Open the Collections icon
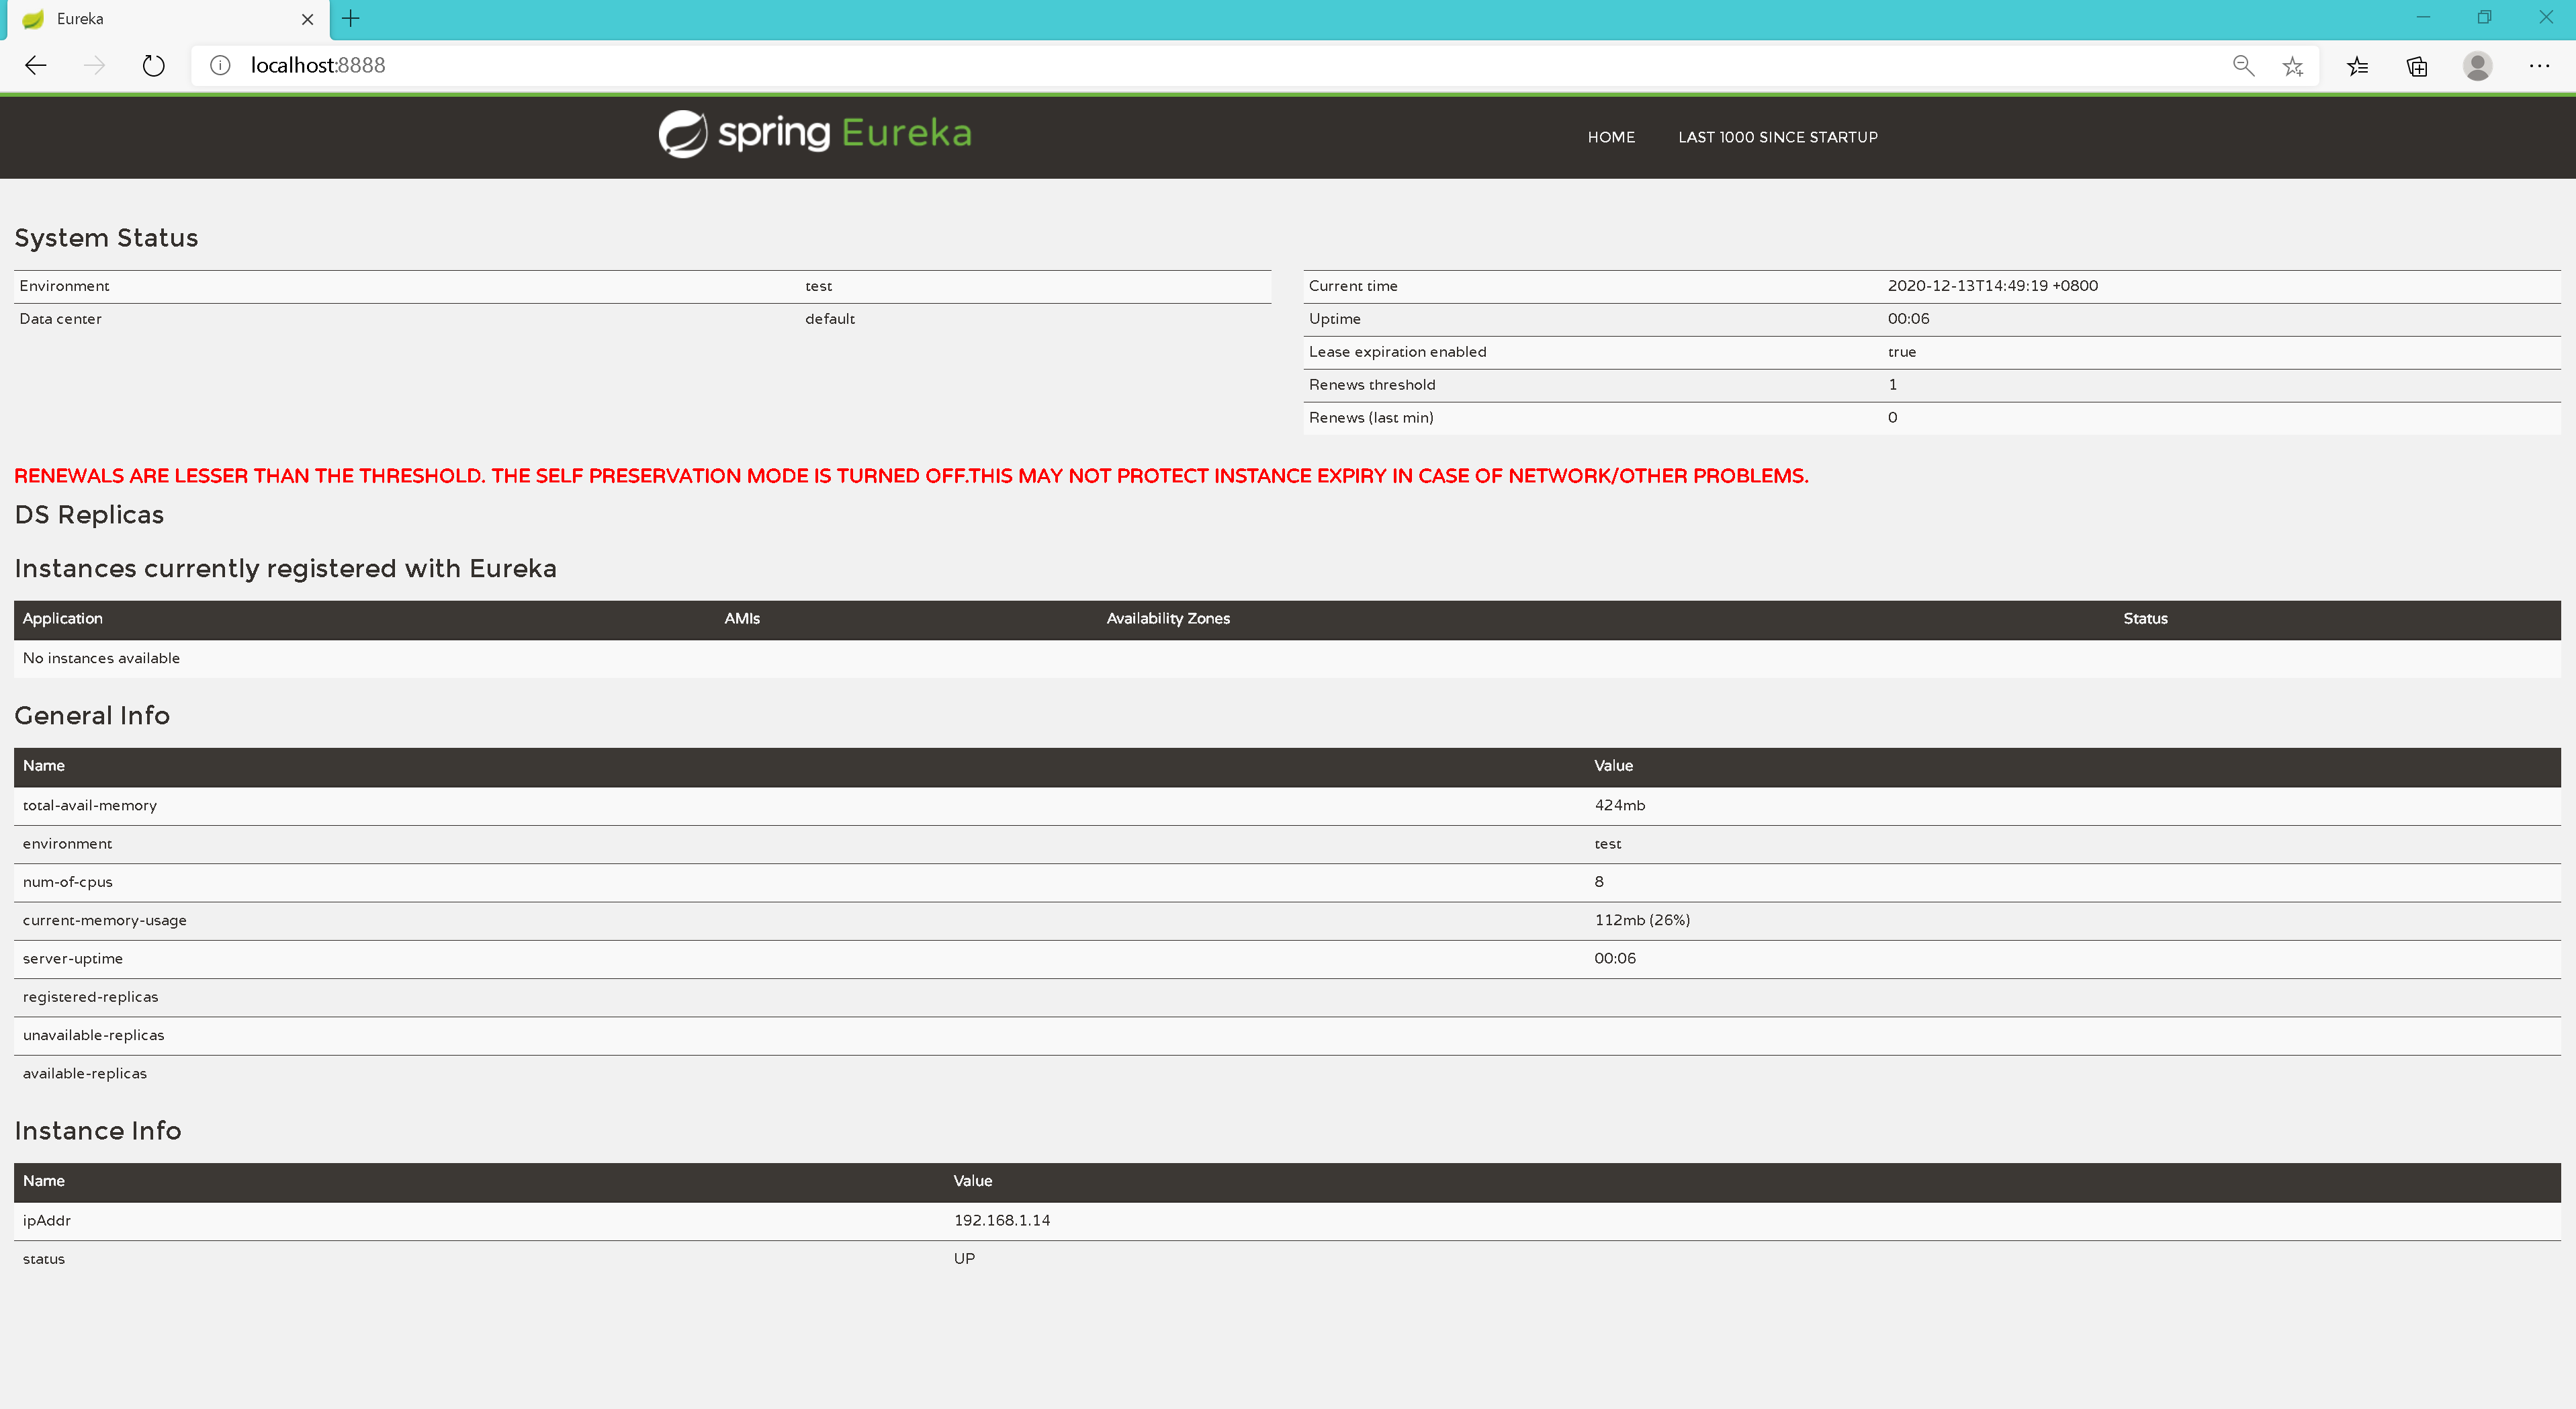This screenshot has width=2576, height=1409. (2417, 66)
